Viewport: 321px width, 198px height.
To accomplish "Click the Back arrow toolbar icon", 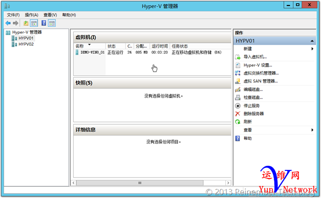I will [8, 23].
